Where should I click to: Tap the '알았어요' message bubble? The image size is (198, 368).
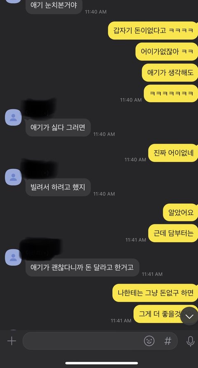coord(180,212)
